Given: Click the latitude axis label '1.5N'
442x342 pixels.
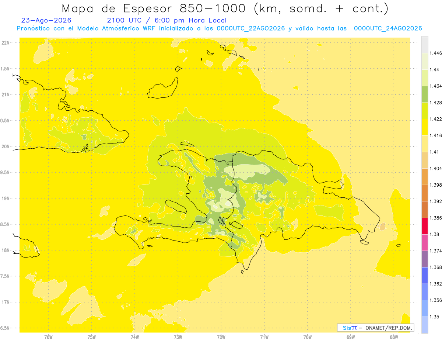Looking at the screenshot, I should point(5,69).
